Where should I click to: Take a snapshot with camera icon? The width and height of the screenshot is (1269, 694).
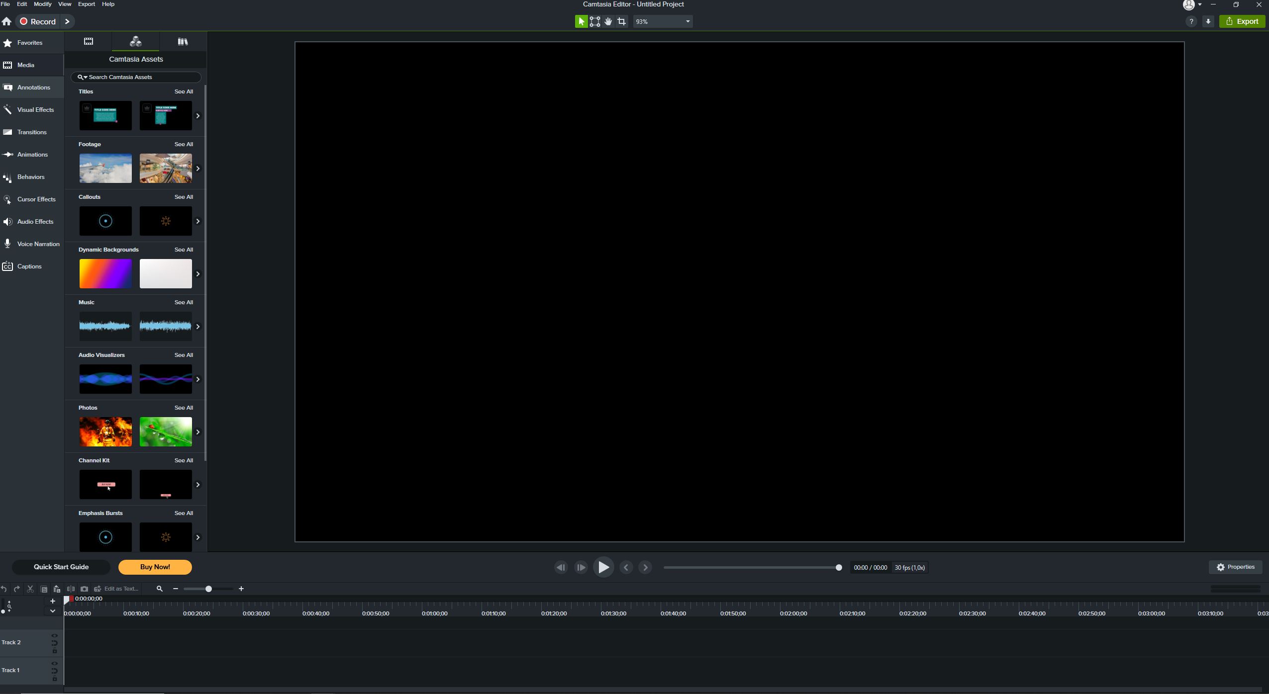[84, 589]
